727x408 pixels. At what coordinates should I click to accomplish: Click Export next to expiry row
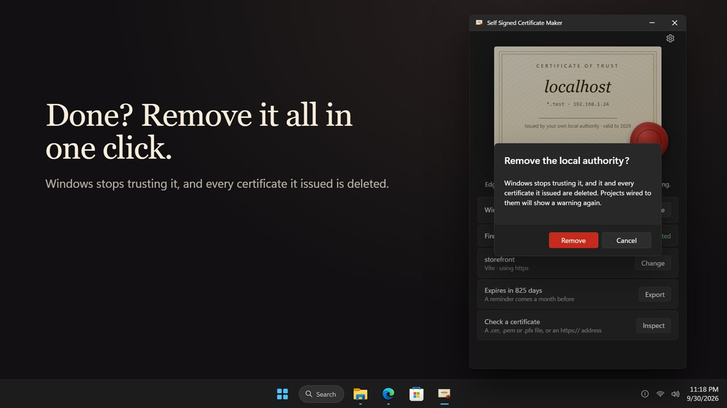pos(654,294)
